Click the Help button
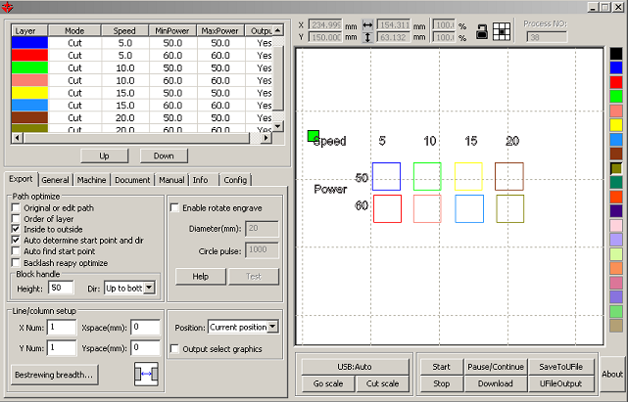 [201, 277]
